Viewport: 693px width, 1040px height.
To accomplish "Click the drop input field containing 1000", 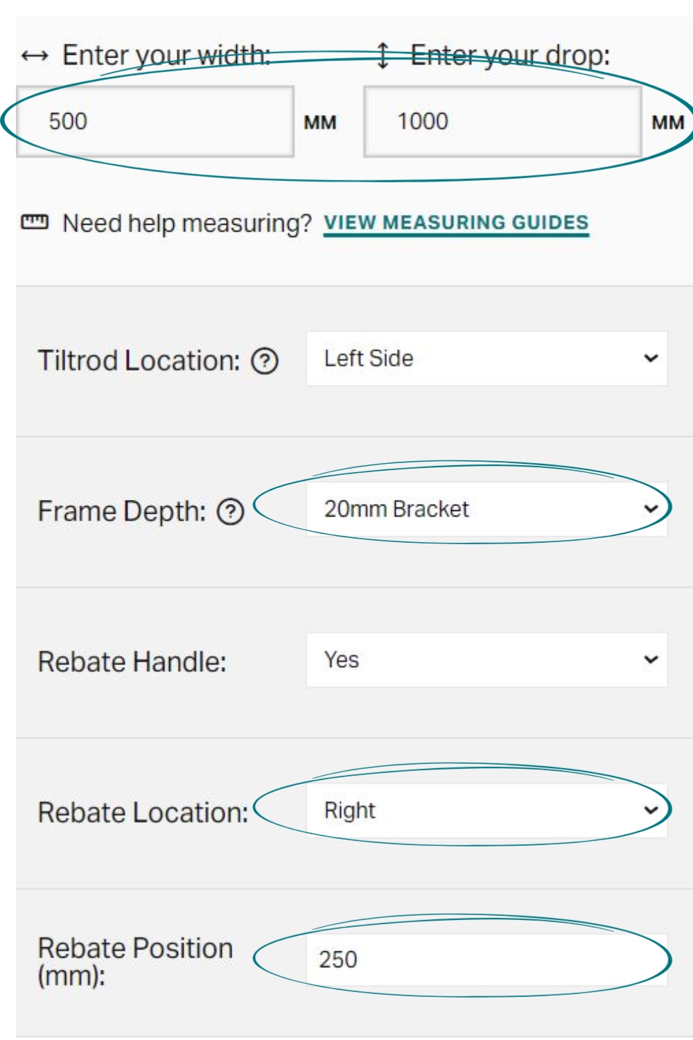I will 502,121.
